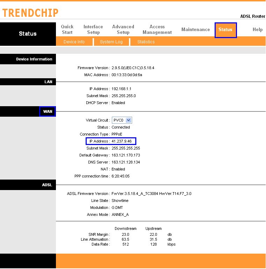Open the Statistics submenu
The height and width of the screenshot is (269, 266).
[x=146, y=42]
